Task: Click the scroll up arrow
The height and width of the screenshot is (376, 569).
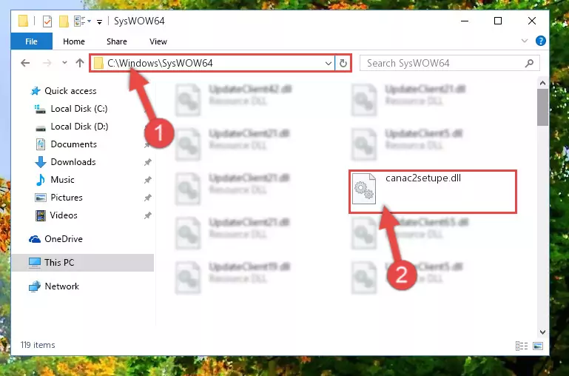Action: 542,83
